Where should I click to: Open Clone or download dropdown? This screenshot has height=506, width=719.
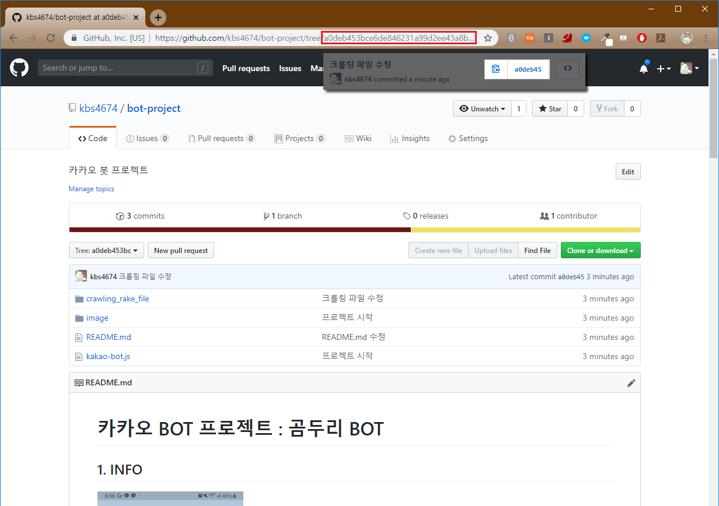601,251
